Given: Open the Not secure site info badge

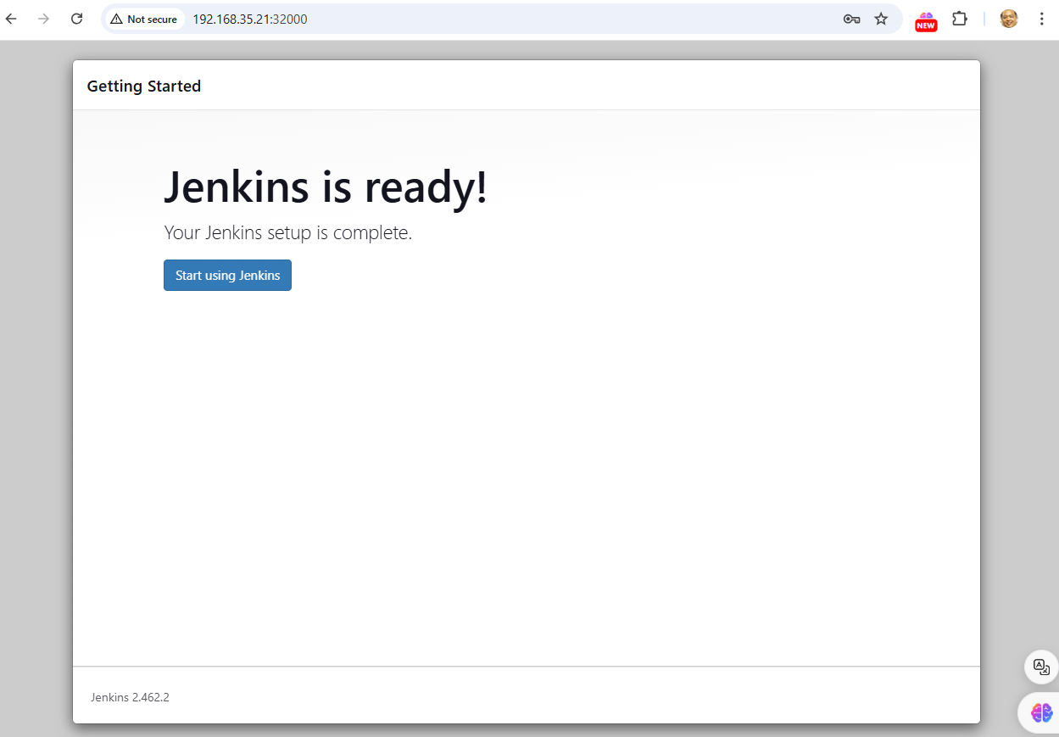Looking at the screenshot, I should (144, 19).
